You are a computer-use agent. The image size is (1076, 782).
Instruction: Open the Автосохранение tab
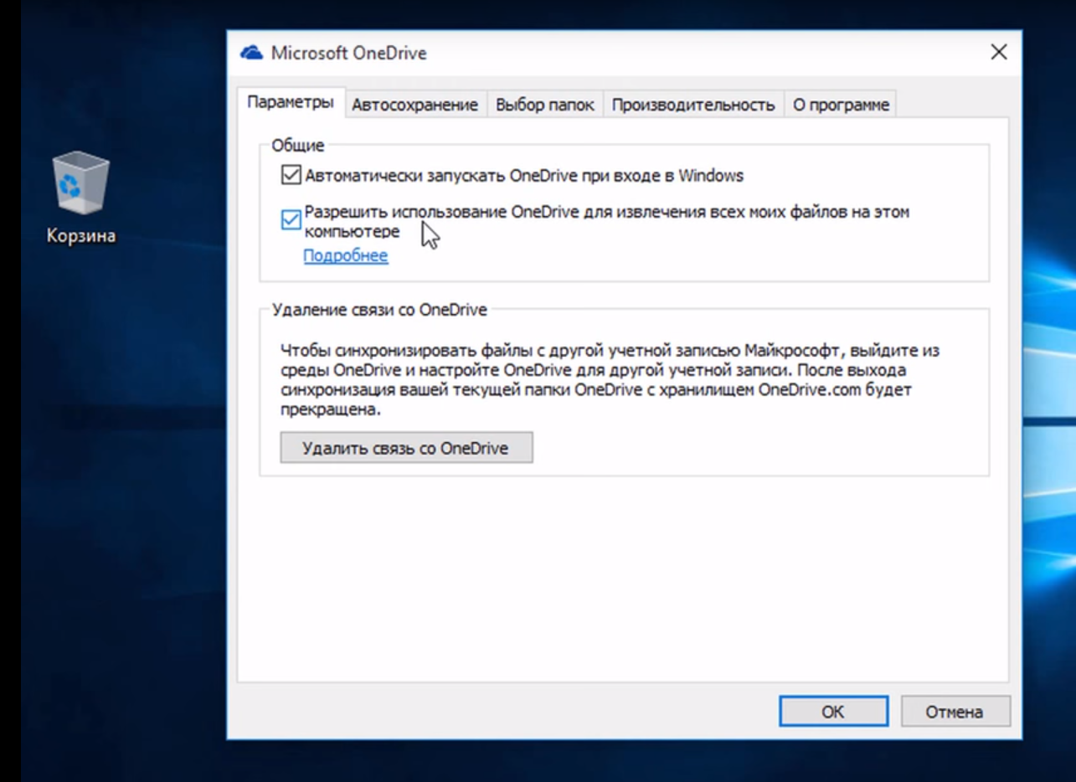(414, 105)
